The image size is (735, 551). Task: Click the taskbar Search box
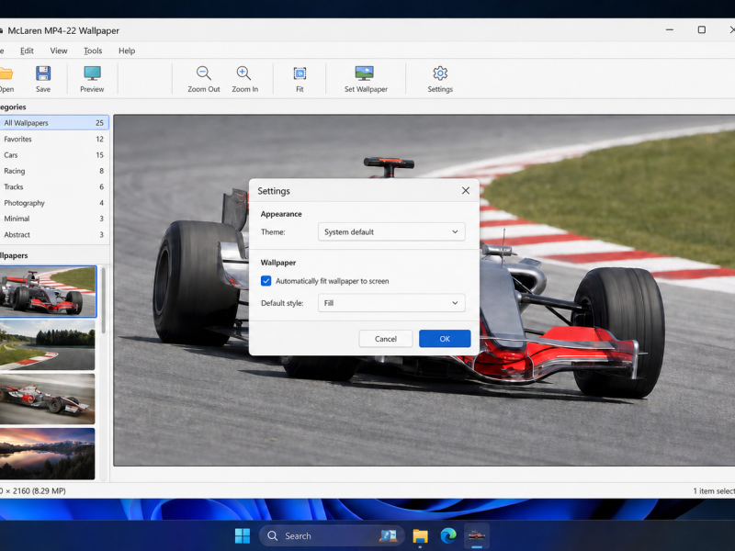332,535
